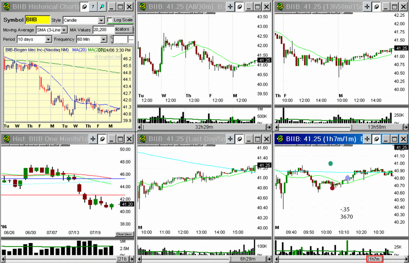Viewport: 409px width, 263px height.
Task: Click the 41.25 price tag in All/30m chart
Action: click(264, 60)
